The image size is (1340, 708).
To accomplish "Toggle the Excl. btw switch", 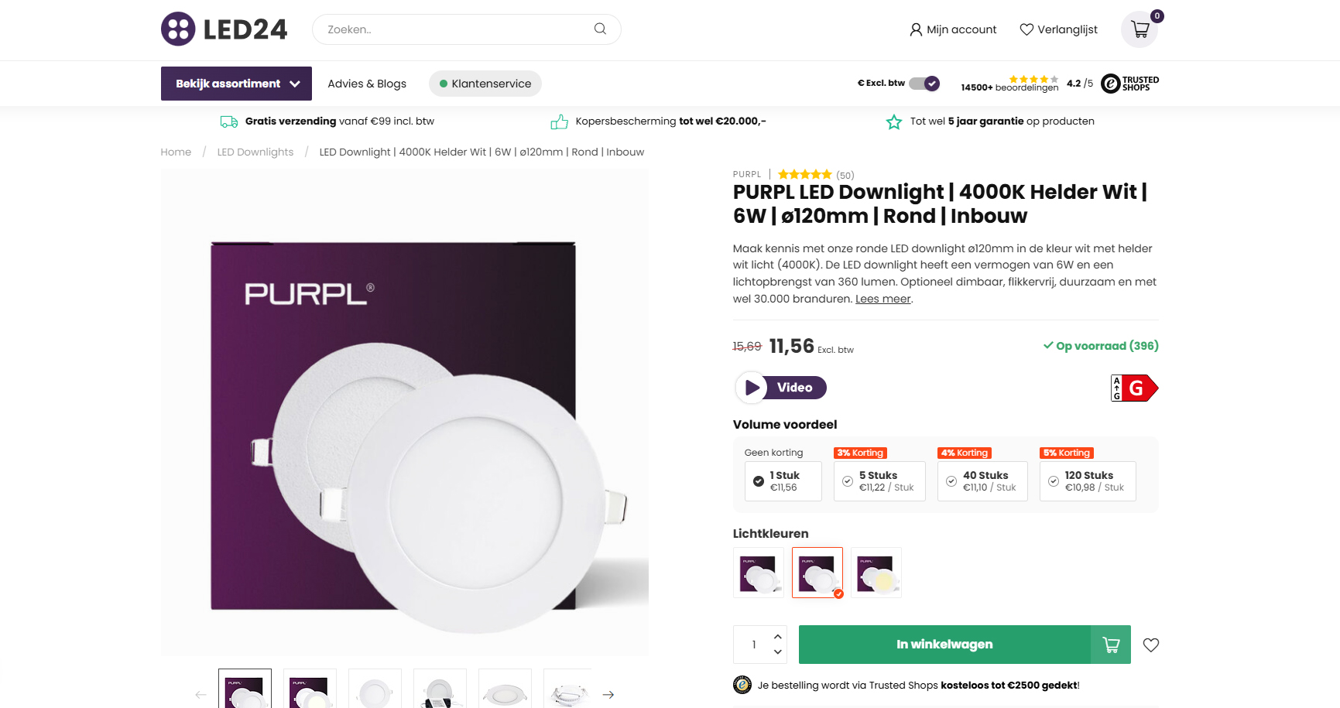I will pyautogui.click(x=924, y=84).
